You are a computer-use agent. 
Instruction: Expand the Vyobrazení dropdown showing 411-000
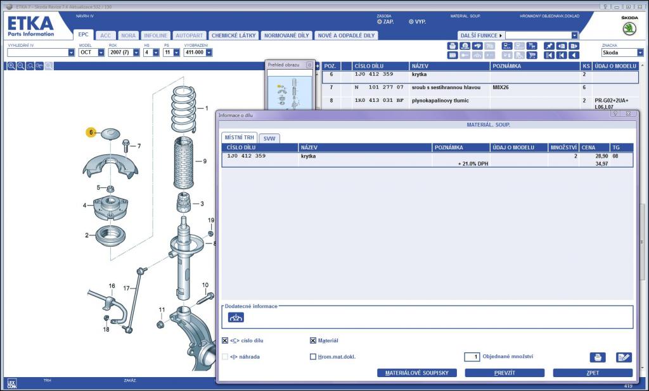point(209,53)
